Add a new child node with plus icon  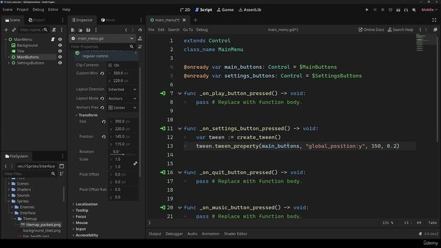(6, 30)
